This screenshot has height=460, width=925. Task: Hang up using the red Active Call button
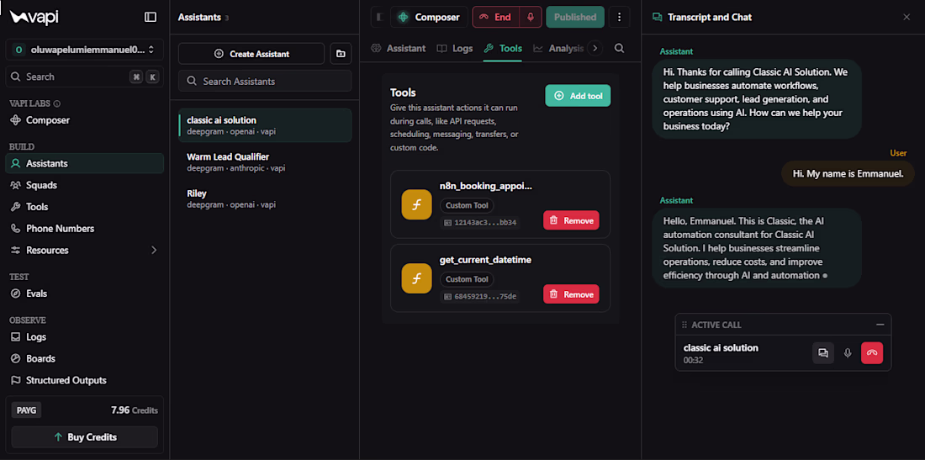coord(872,353)
